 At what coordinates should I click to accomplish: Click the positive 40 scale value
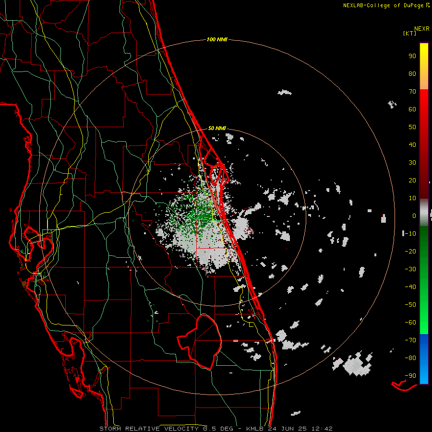coord(412,144)
